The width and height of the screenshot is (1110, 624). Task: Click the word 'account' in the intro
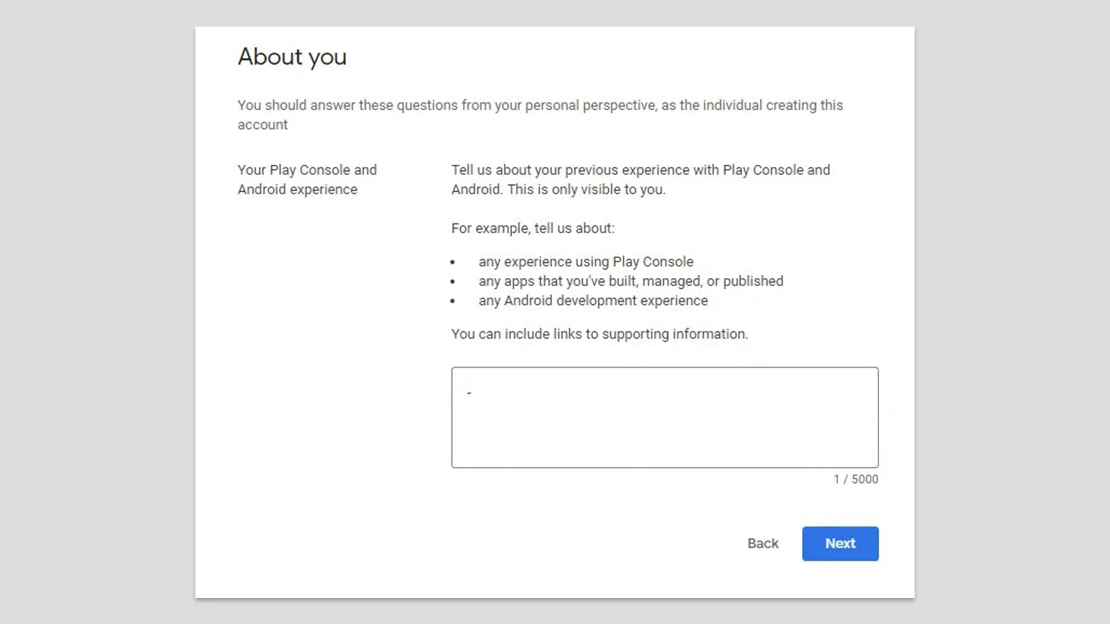tap(262, 125)
